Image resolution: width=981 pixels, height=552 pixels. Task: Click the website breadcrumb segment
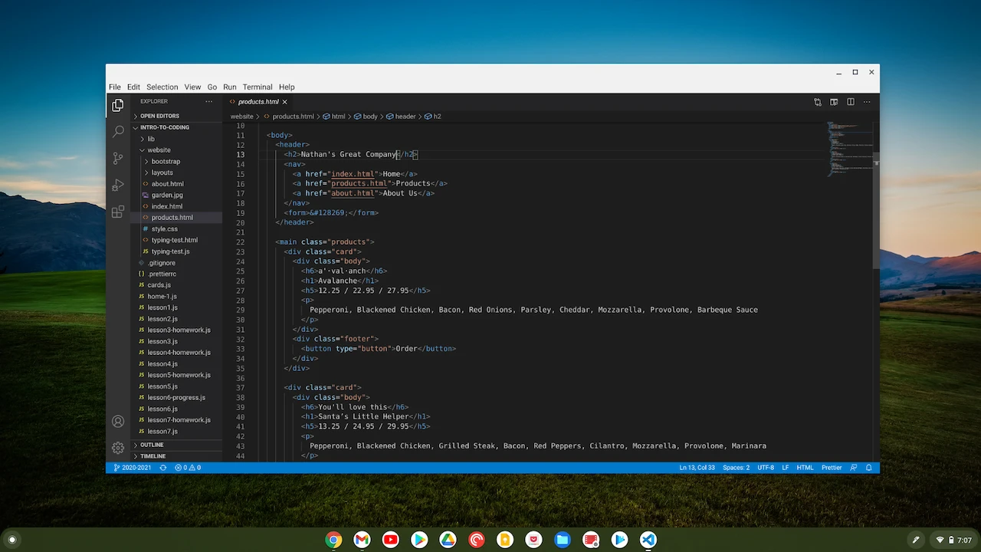pos(241,117)
